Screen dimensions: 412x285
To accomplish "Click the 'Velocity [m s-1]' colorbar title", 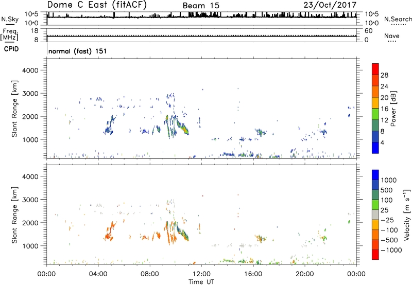I will click(407, 215).
